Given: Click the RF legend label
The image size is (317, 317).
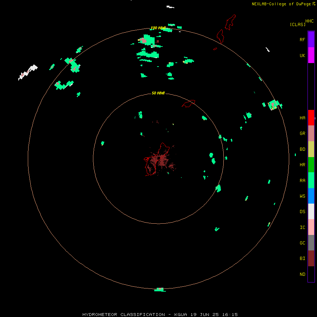Looking at the screenshot, I should pos(302,39).
